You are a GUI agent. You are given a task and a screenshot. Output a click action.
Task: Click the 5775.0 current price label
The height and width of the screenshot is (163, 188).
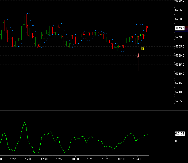click(180, 28)
